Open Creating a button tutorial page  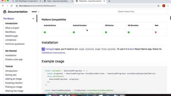(x=14, y=83)
